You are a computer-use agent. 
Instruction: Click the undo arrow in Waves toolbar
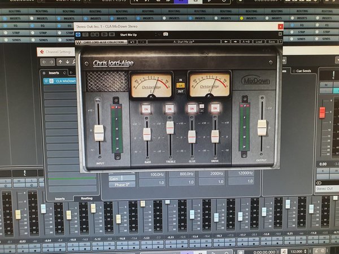point(132,42)
